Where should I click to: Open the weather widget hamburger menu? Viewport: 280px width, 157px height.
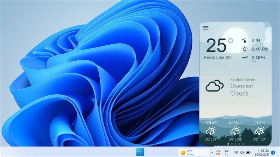click(x=206, y=28)
